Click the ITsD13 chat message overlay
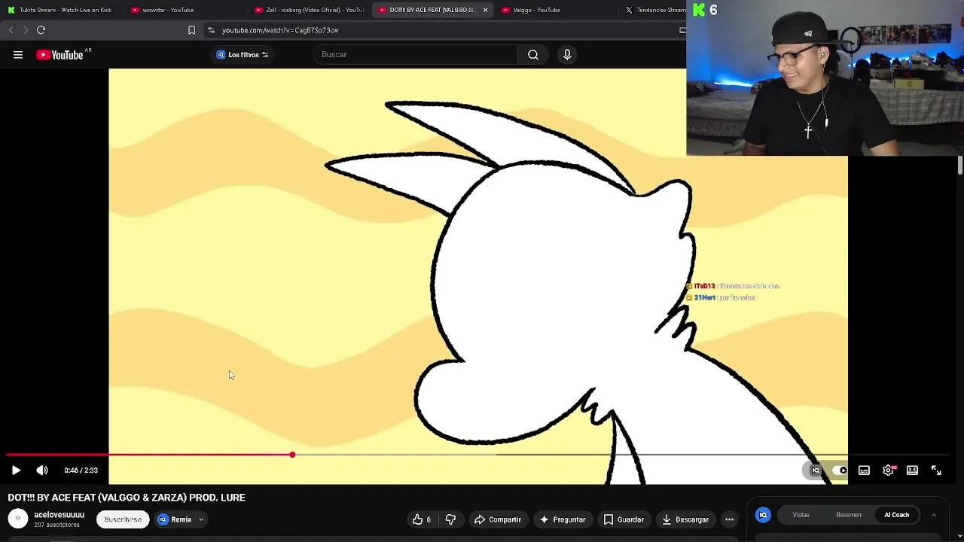This screenshot has height=542, width=964. [x=734, y=286]
